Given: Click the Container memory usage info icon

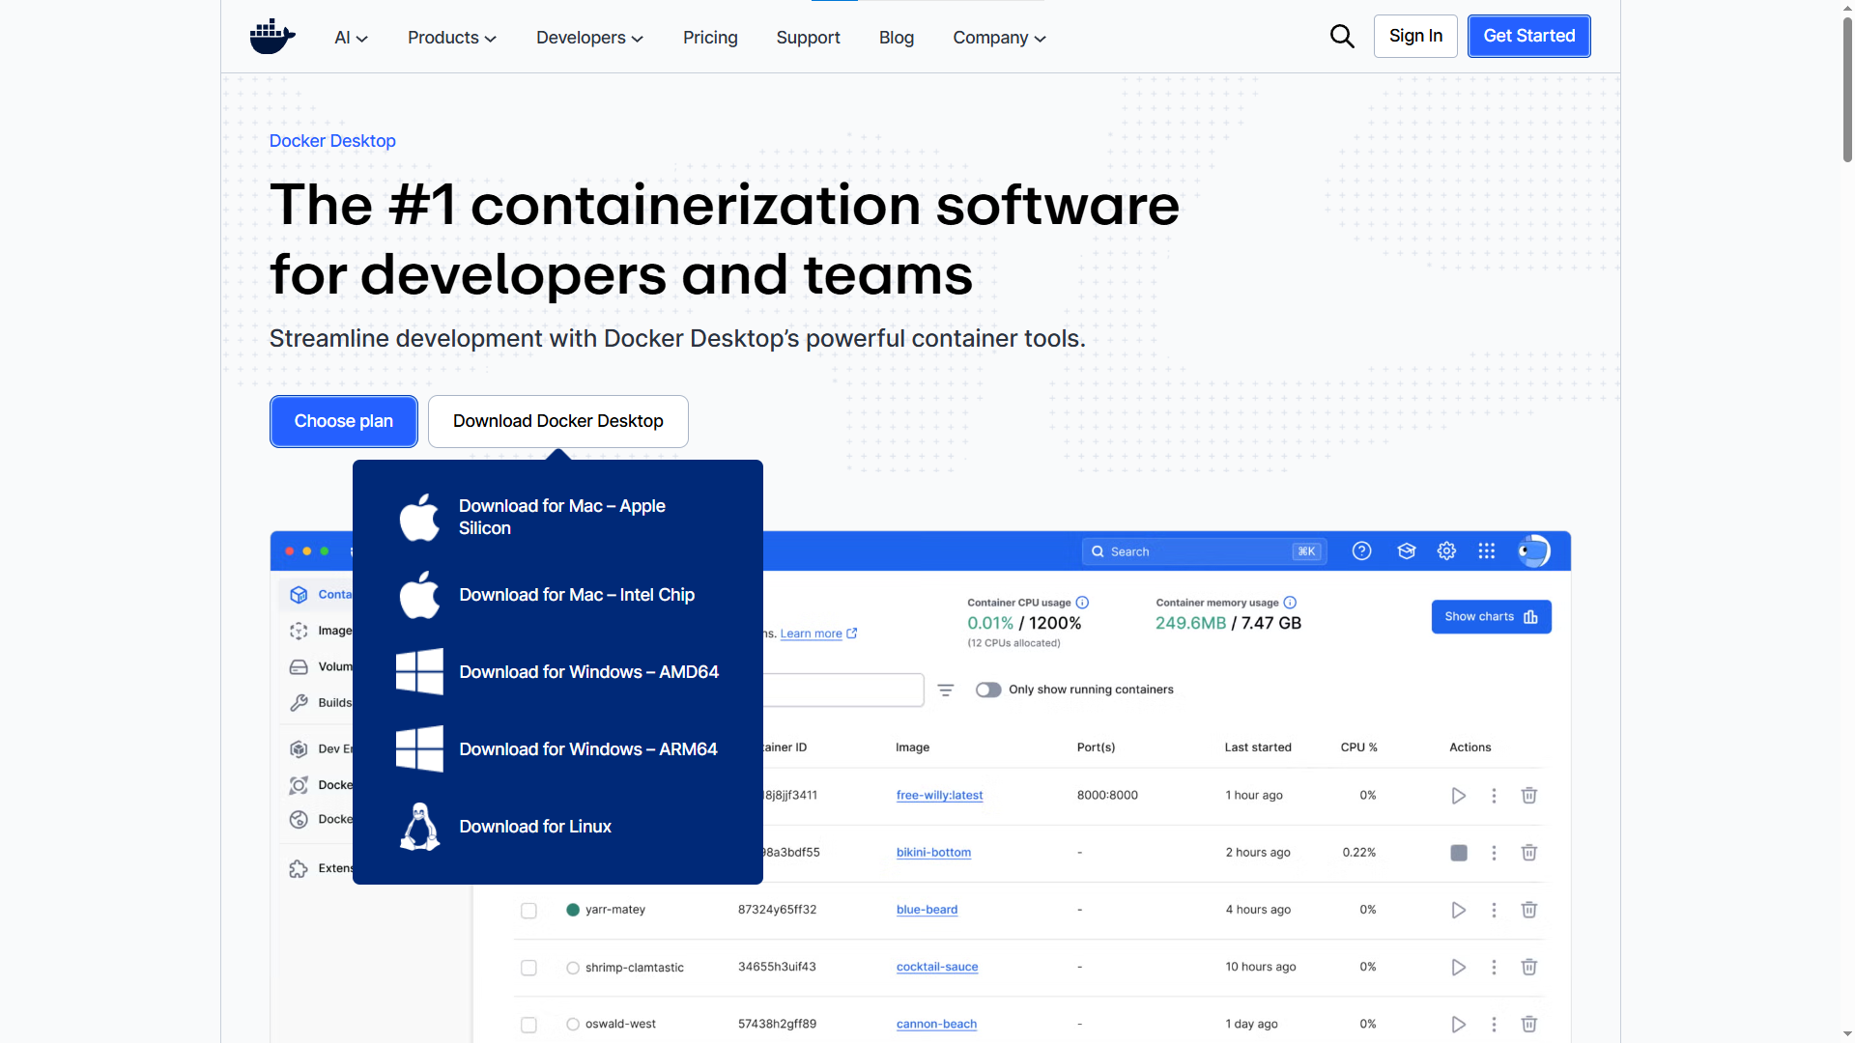Looking at the screenshot, I should point(1290,603).
